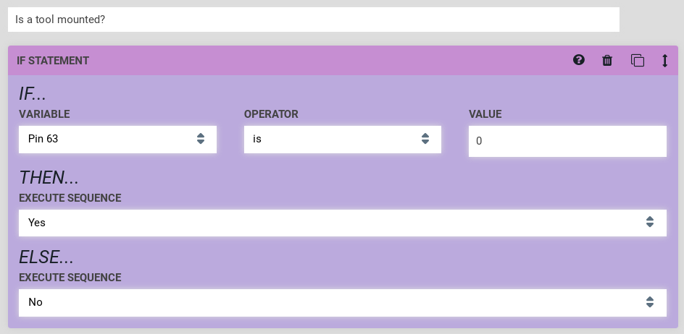
Task: Open the Operator dropdown showing "is"
Action: [x=333, y=139]
